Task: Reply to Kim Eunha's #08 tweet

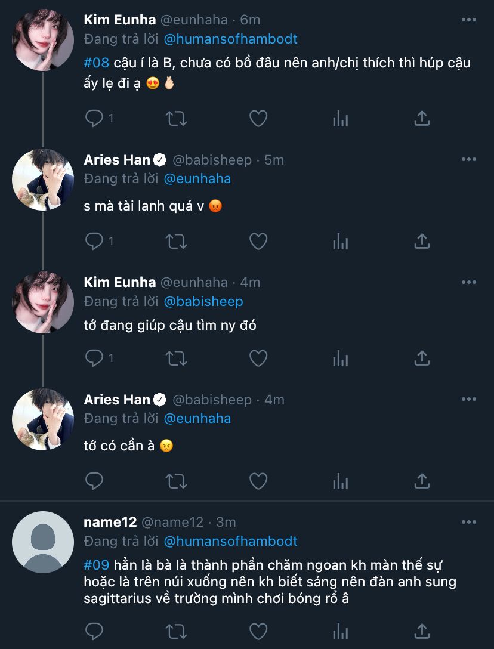Action: pyautogui.click(x=94, y=119)
